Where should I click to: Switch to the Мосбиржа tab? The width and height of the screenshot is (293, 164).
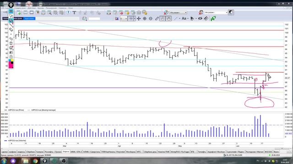click(130, 152)
